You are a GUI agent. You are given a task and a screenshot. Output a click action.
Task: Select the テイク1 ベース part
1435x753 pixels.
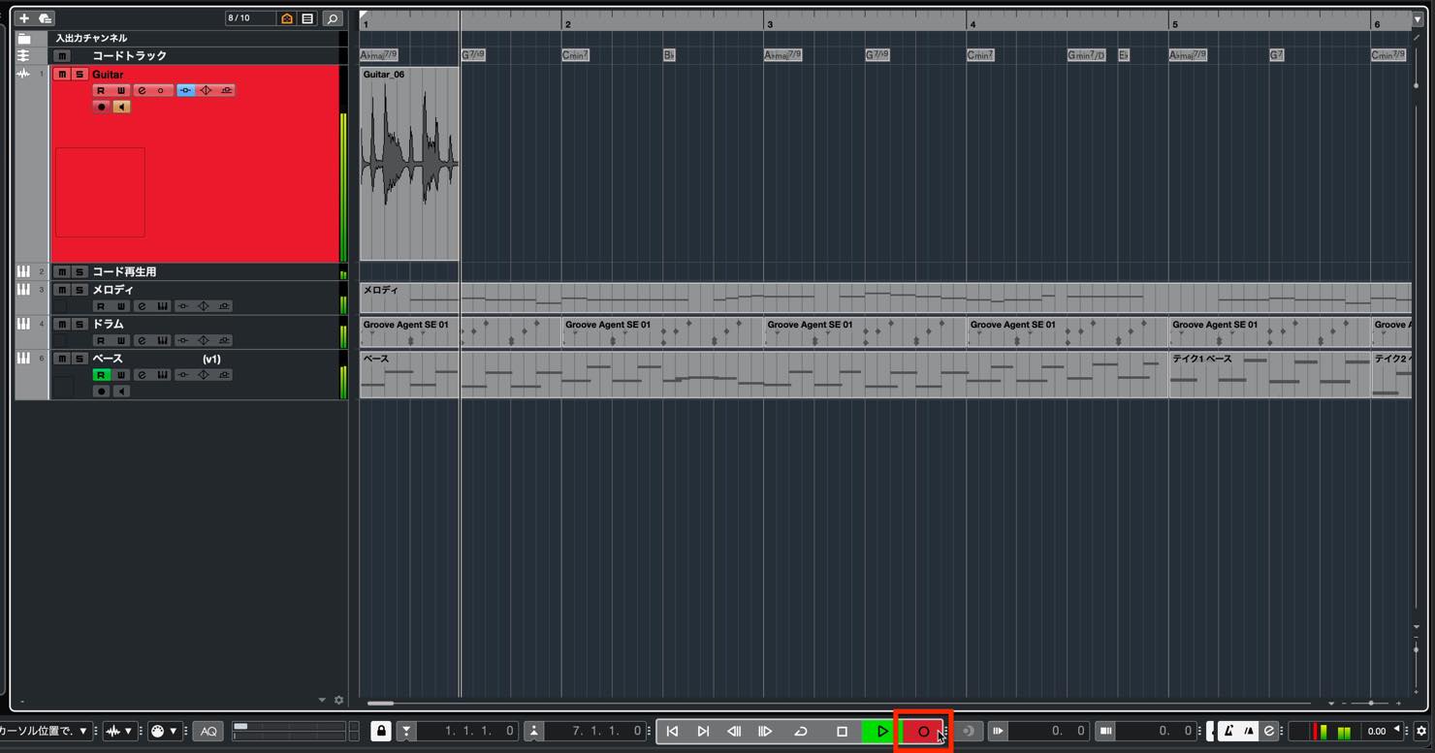[x=1269, y=374]
